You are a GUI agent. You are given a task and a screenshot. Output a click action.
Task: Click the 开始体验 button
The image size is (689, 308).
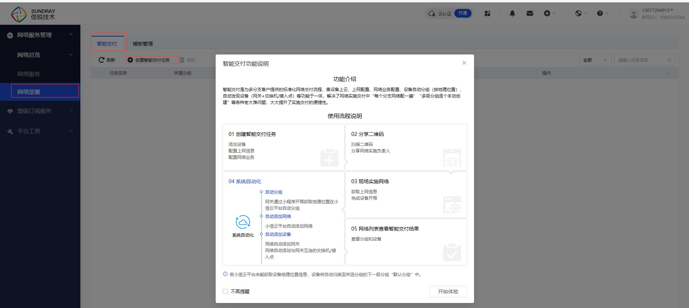[448, 292]
